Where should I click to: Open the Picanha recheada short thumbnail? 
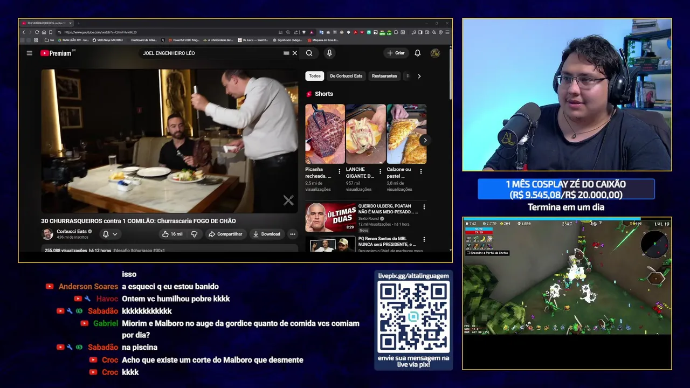(x=325, y=134)
